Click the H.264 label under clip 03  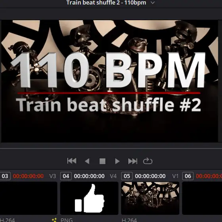(8, 220)
